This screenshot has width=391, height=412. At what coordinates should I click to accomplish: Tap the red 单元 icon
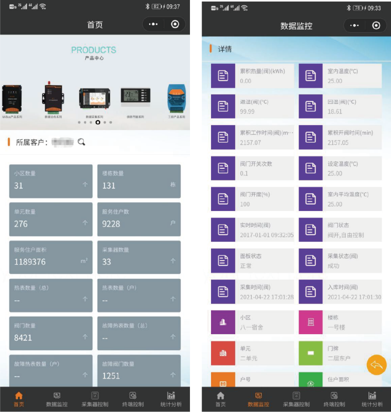[x=223, y=353]
